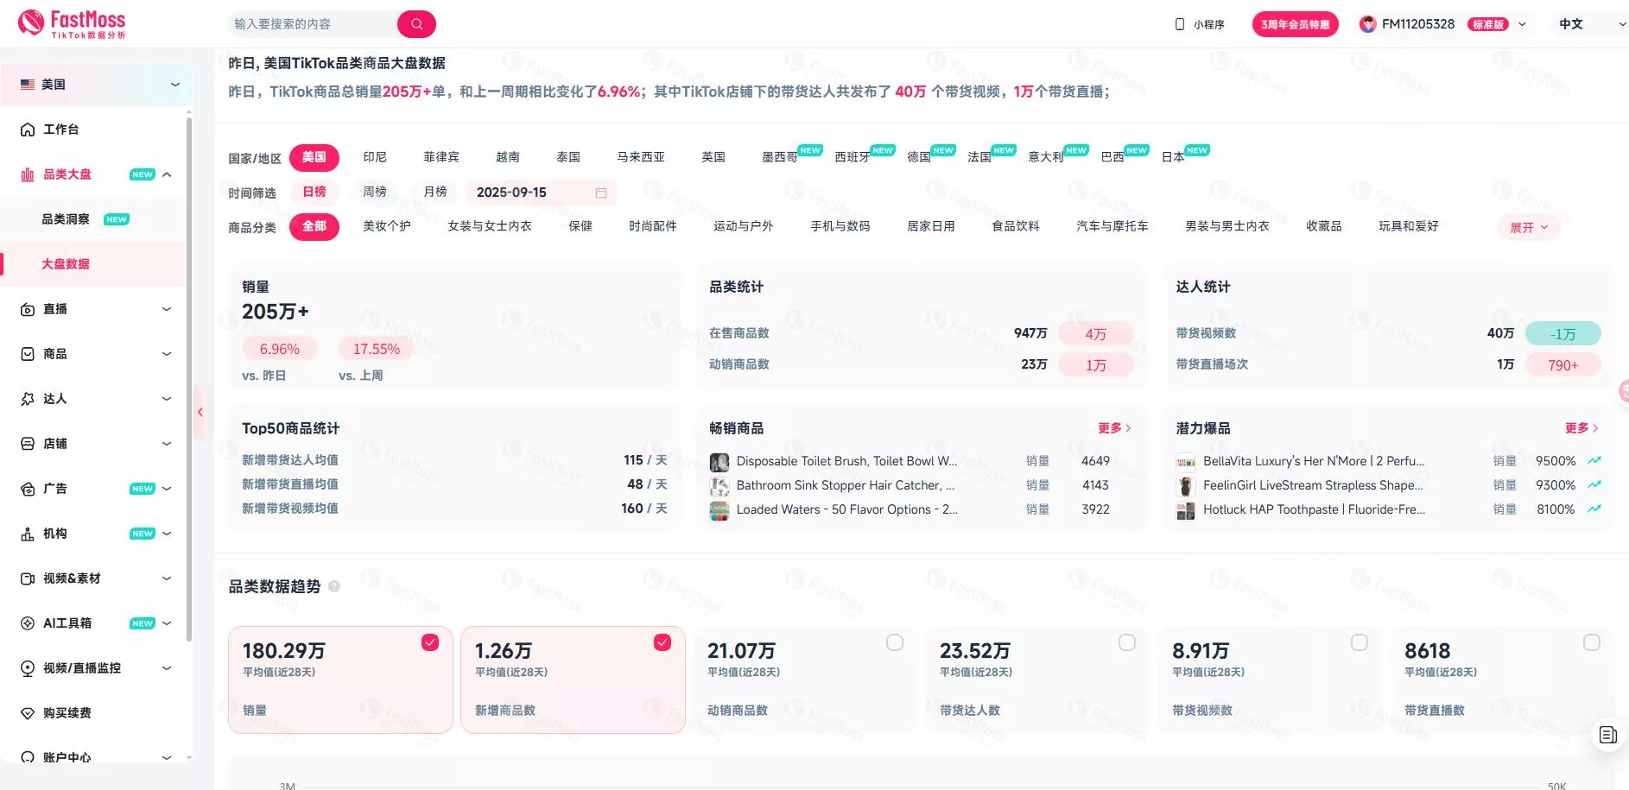Viewport: 1629px width, 790px height.
Task: Click the 小程序 phone icon
Action: [x=1180, y=24]
